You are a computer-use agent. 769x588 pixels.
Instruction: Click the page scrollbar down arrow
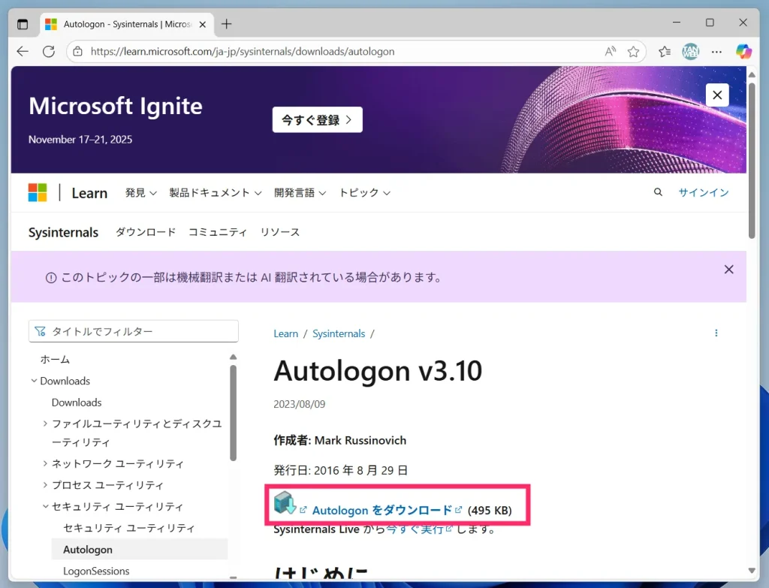[751, 570]
